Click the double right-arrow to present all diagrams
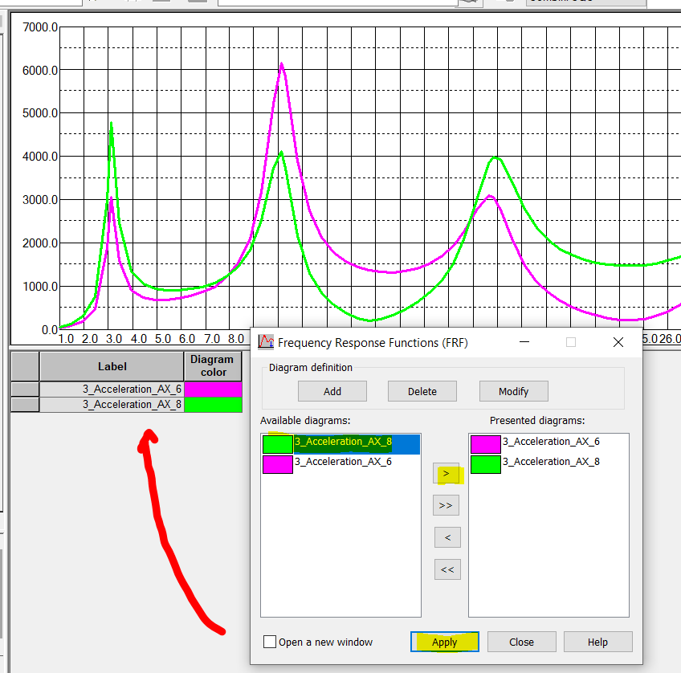 click(447, 505)
